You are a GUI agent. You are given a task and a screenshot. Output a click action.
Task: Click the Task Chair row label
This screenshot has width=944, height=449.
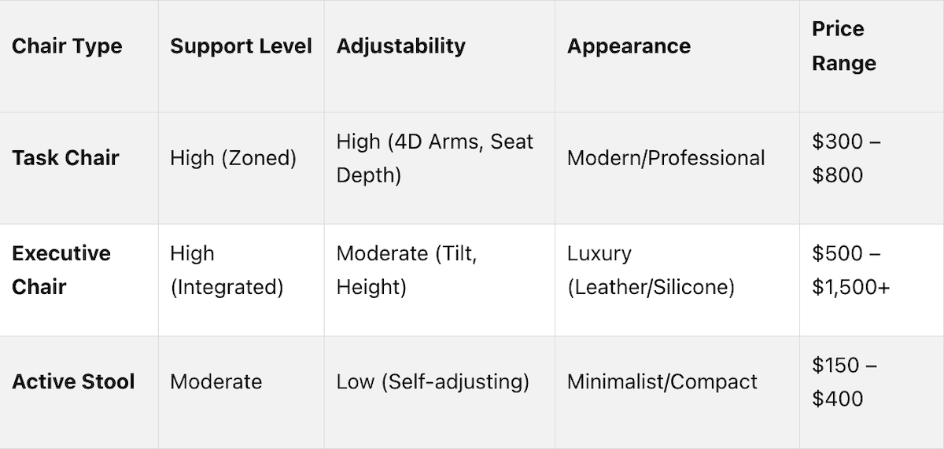coord(65,158)
